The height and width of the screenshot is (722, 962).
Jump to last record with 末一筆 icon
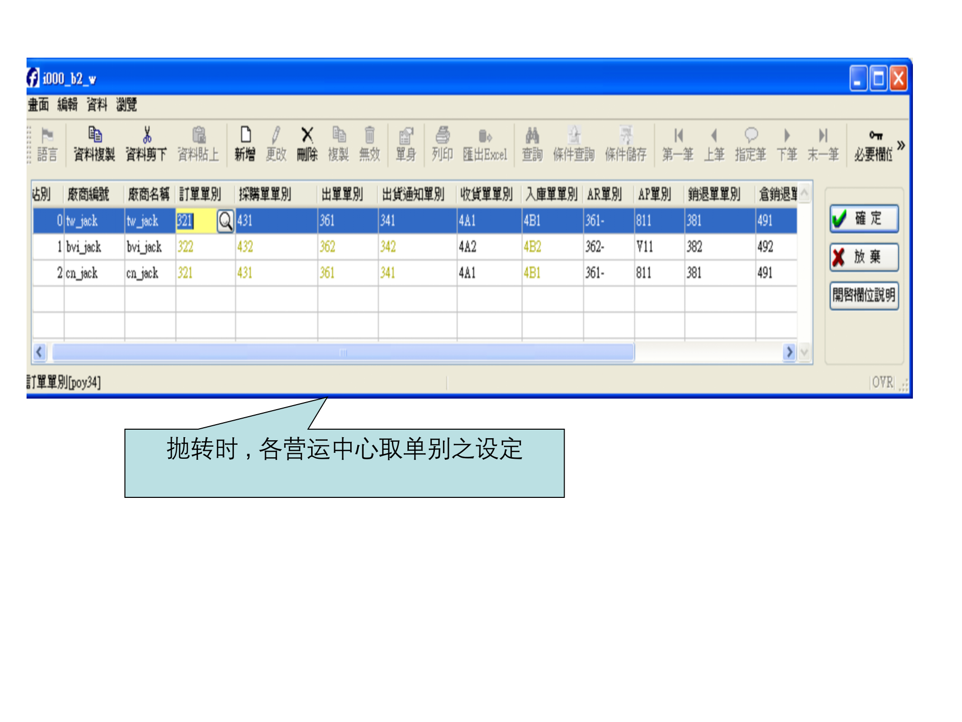(x=822, y=144)
